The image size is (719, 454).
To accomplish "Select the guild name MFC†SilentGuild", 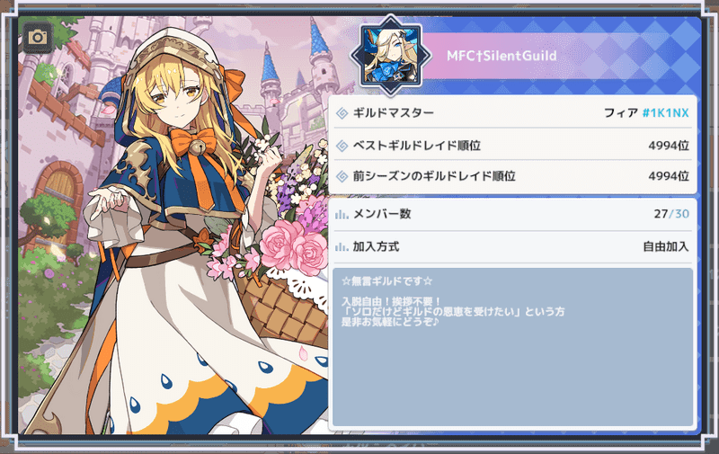I will 502,56.
